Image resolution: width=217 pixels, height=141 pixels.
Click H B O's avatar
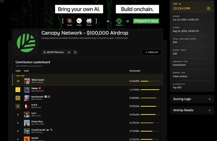[27, 106]
